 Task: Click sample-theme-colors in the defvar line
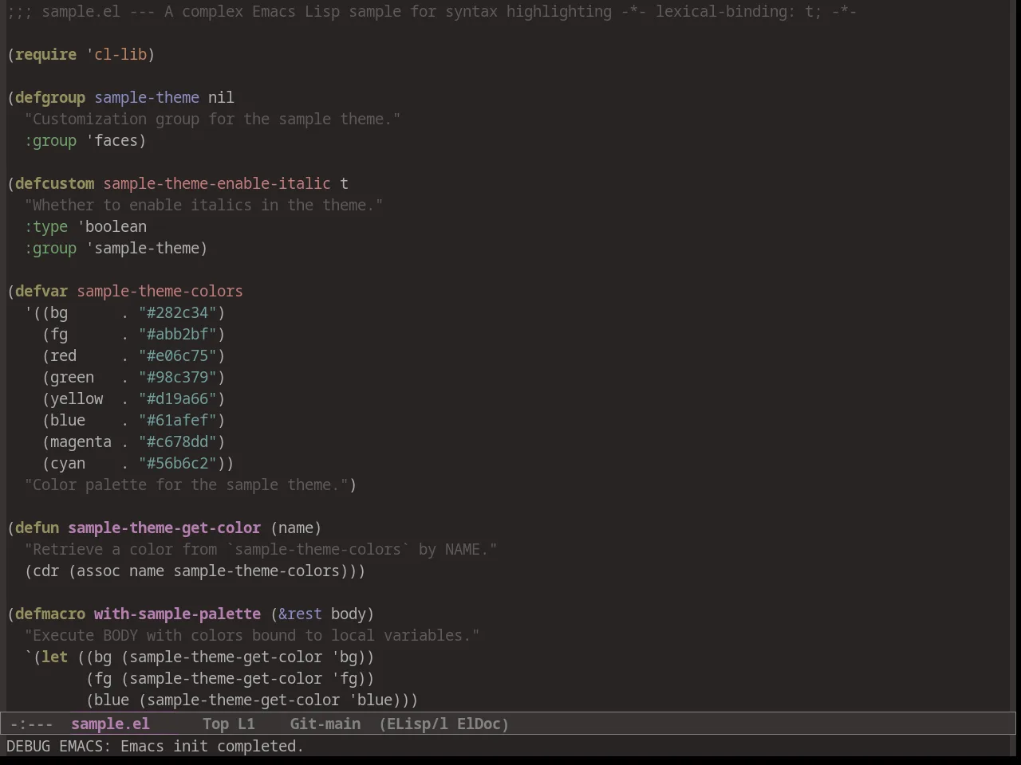coord(160,291)
